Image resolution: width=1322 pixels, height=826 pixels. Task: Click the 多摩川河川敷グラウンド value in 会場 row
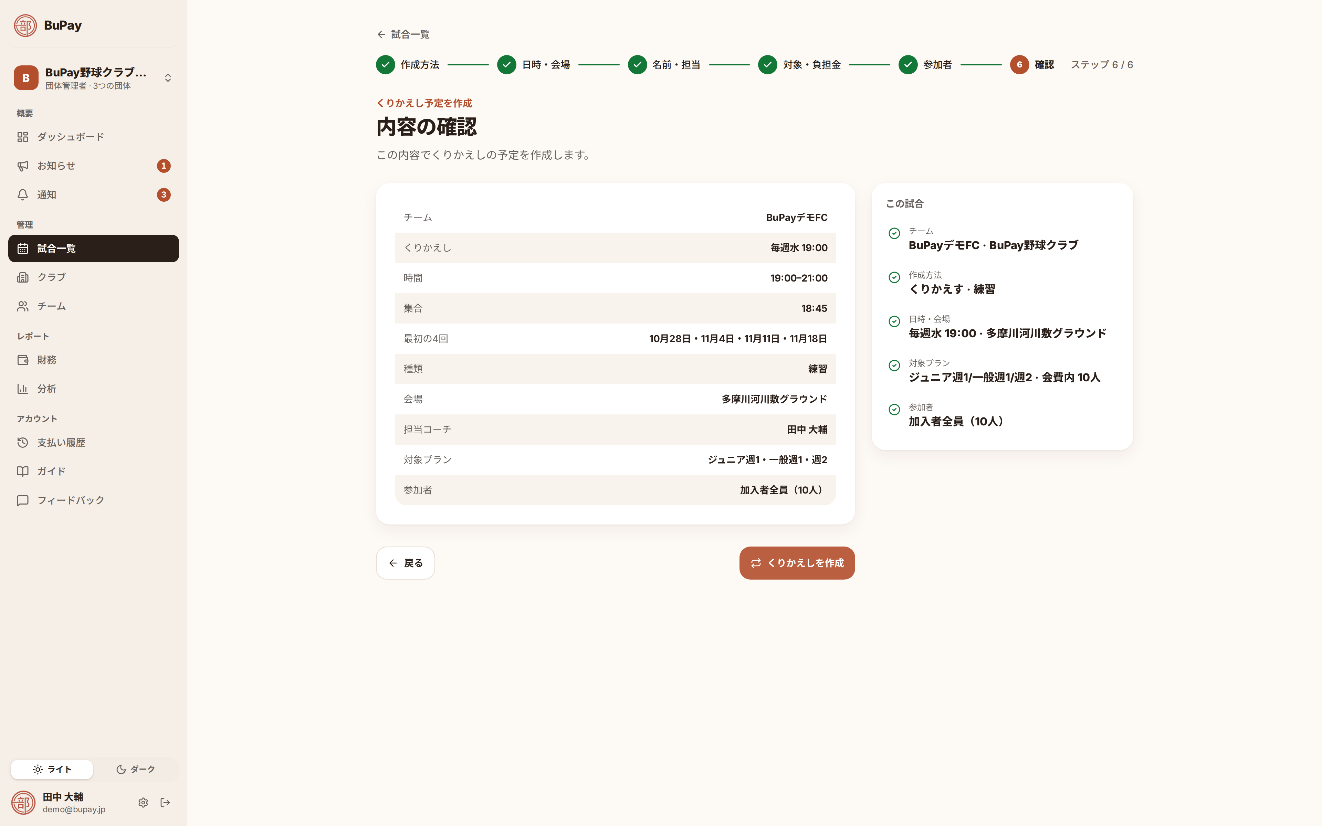coord(774,399)
